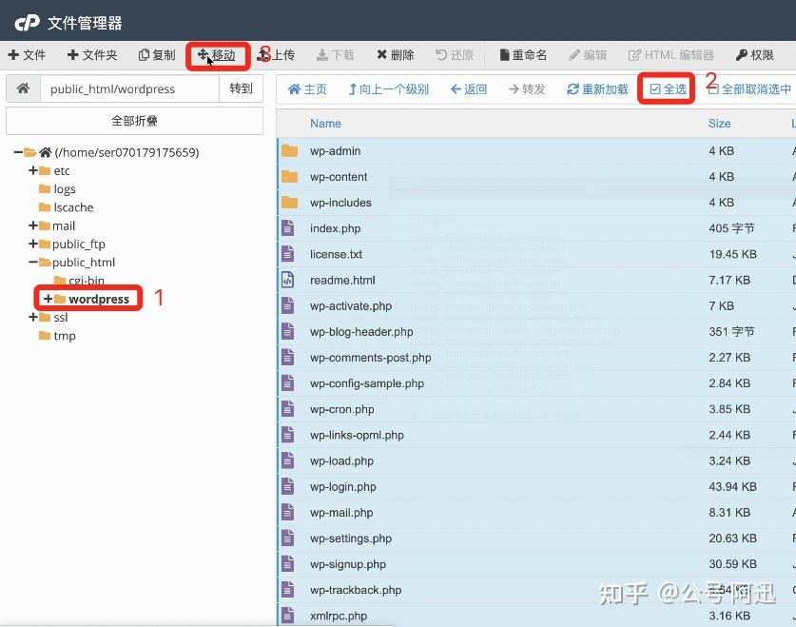
Task: Collapse the public_html tree node
Action: (x=33, y=262)
